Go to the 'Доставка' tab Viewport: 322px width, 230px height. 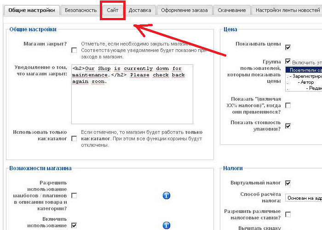coord(140,10)
